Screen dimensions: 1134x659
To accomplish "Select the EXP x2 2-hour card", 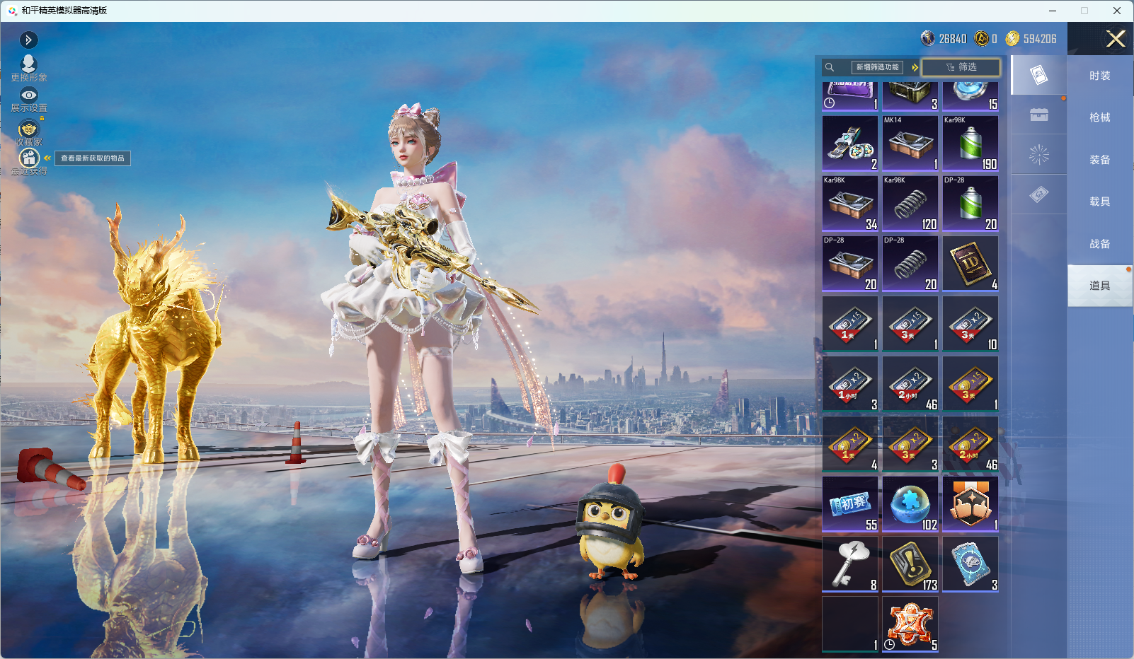I will [910, 384].
